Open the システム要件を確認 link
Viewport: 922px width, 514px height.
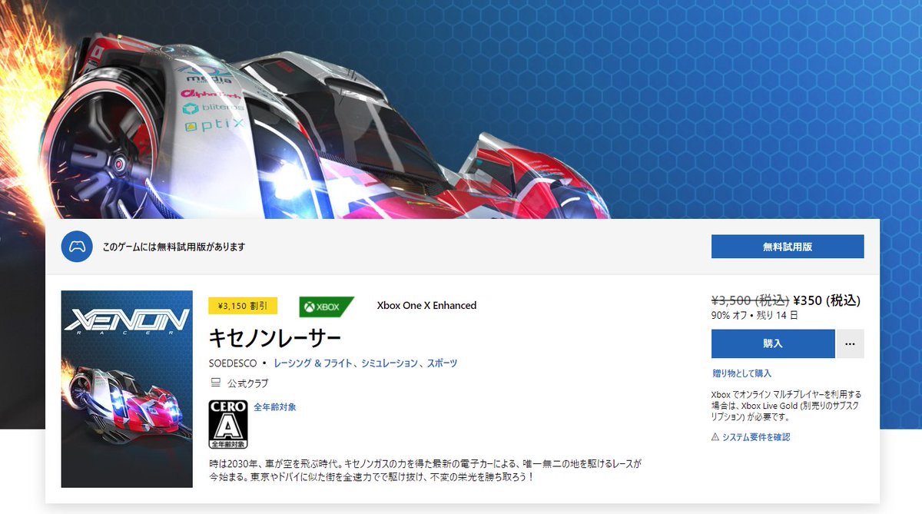(x=756, y=437)
